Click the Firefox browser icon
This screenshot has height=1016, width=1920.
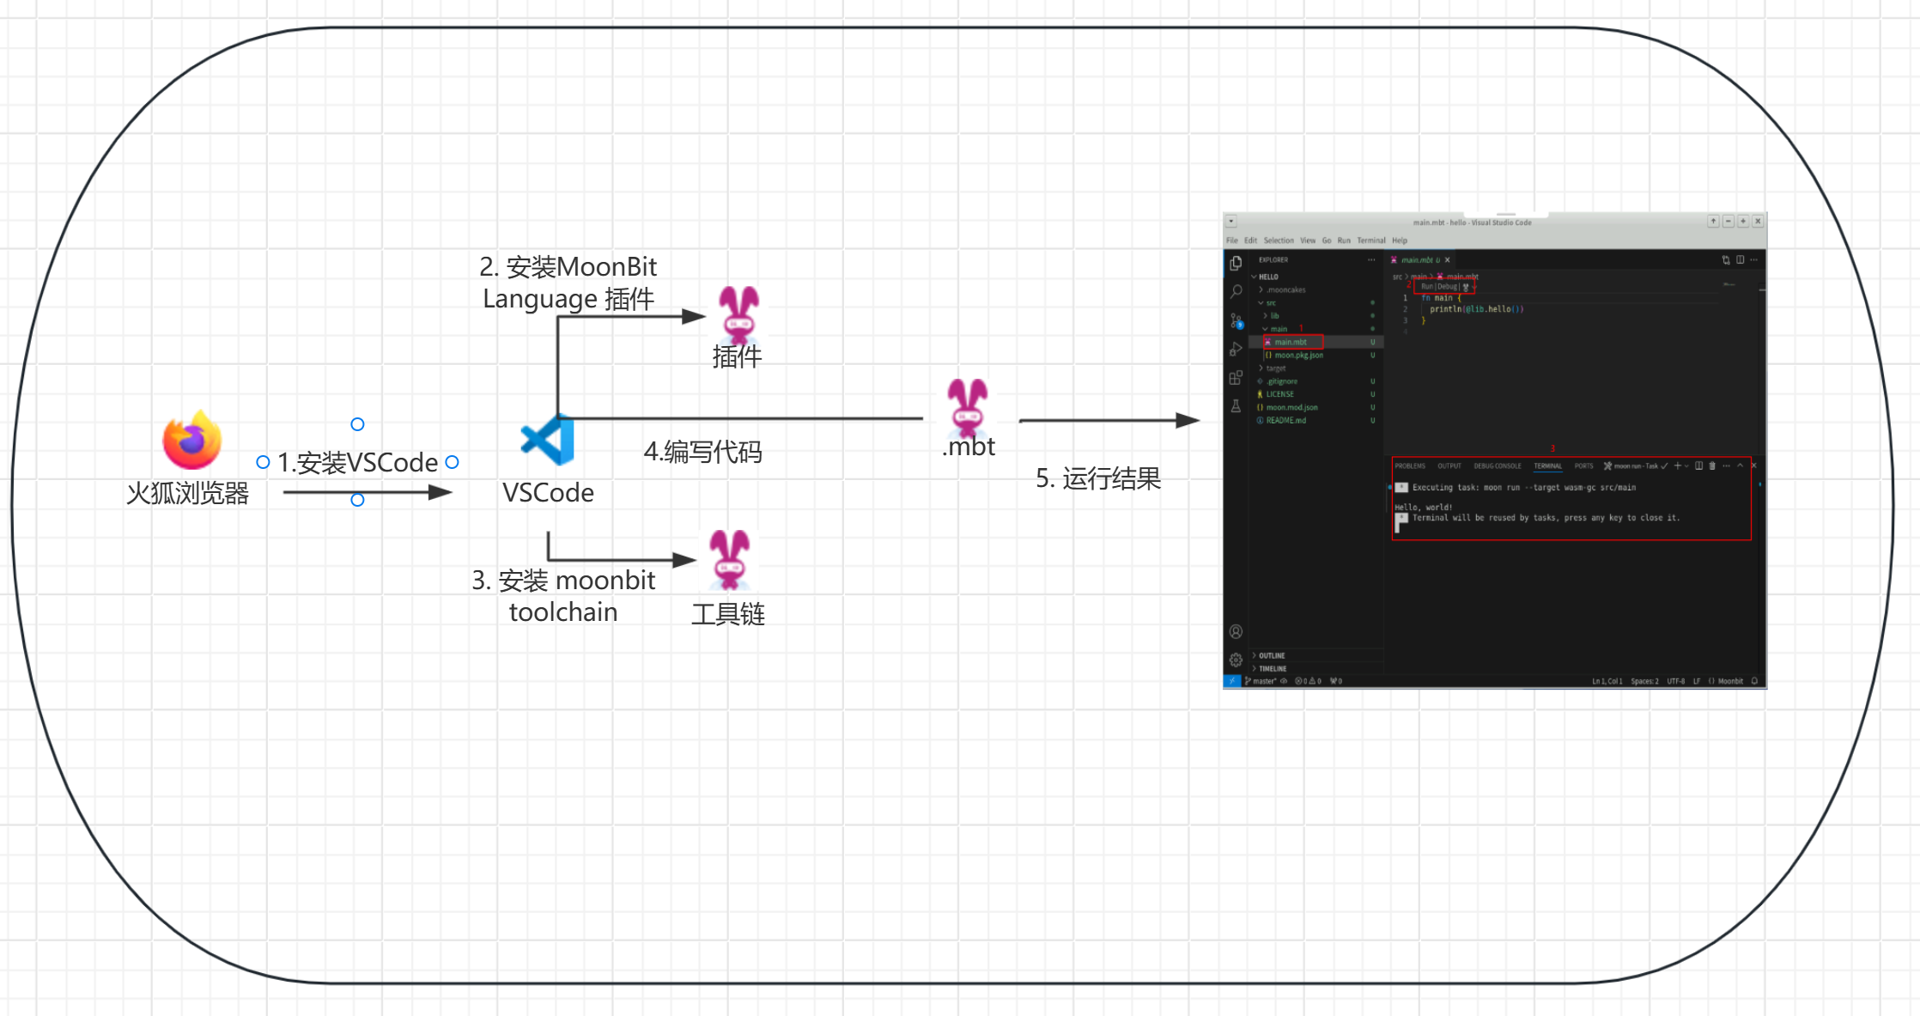point(192,441)
